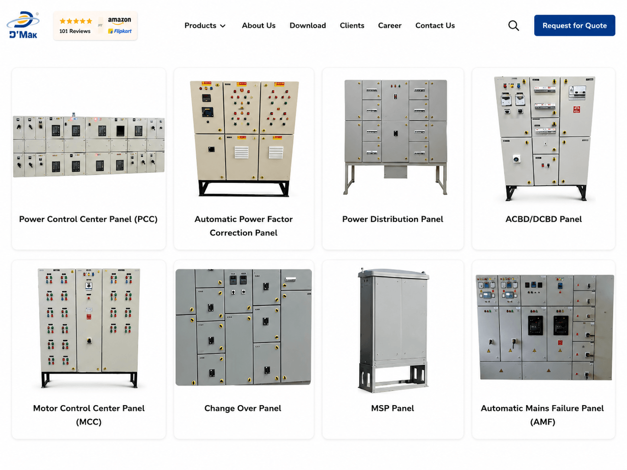Select the PCC panel product image
627x470 pixels.
[x=89, y=146]
